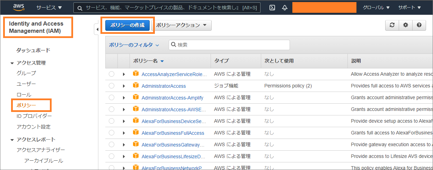Click the policy icon beside AccessAnalyzerServiceRole
Viewport: 433px width, 170px height.
pos(136,74)
